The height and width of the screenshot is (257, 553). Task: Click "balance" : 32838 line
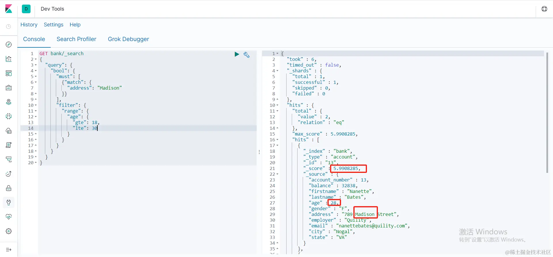coord(333,185)
